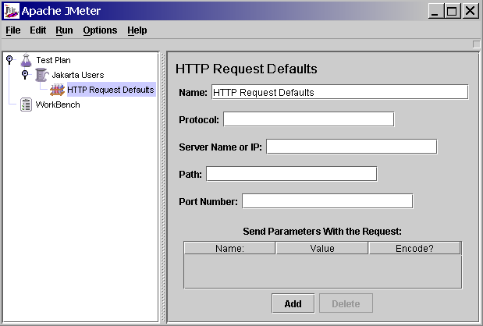Collapse the Jakarta Users tree node handle

(25, 74)
